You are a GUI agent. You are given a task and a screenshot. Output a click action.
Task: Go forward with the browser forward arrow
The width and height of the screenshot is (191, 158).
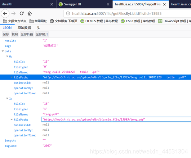pyautogui.click(x=13, y=14)
